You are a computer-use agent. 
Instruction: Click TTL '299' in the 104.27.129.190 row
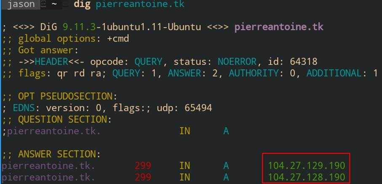pyautogui.click(x=143, y=166)
